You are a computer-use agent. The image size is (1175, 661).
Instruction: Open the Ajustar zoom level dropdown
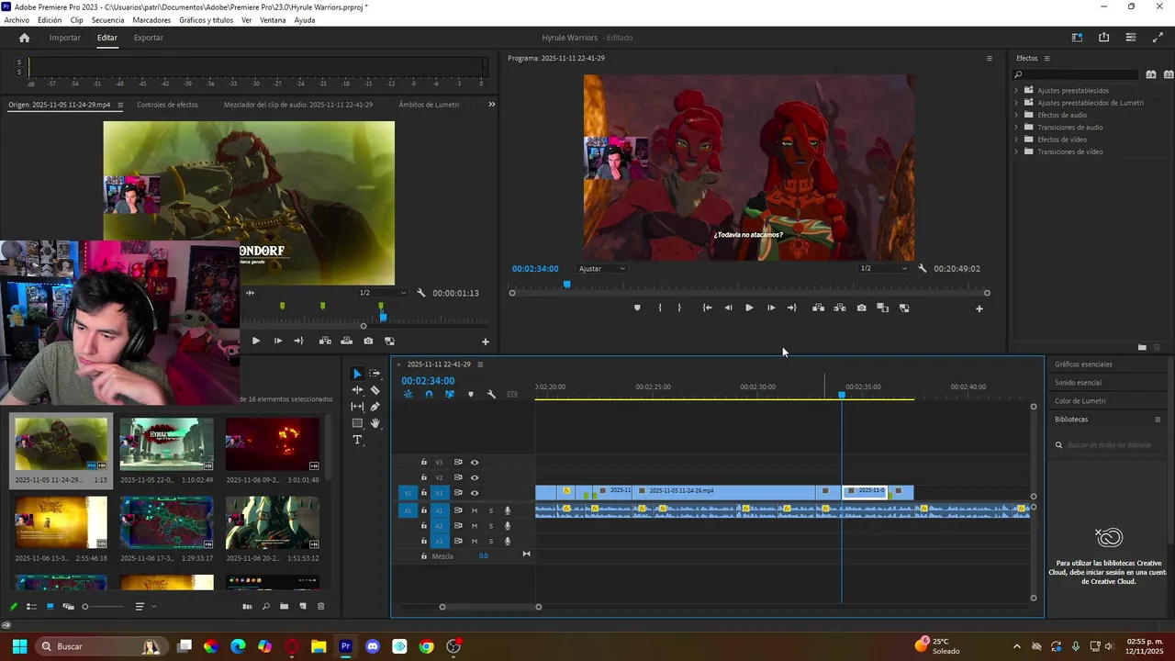601,269
